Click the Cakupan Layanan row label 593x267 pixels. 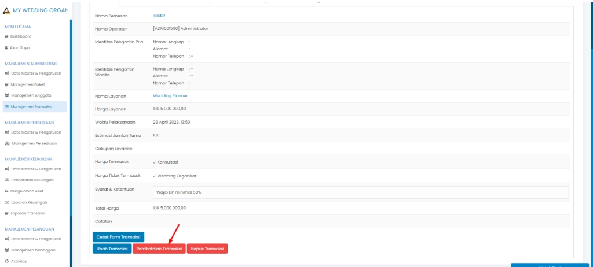tap(114, 149)
